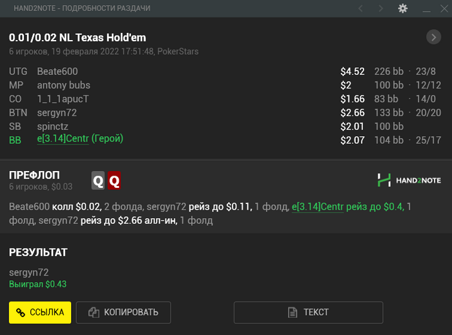Screen dimensions: 452x335
Task: Open the hand as ТЕКСТ
Action: [309, 312]
